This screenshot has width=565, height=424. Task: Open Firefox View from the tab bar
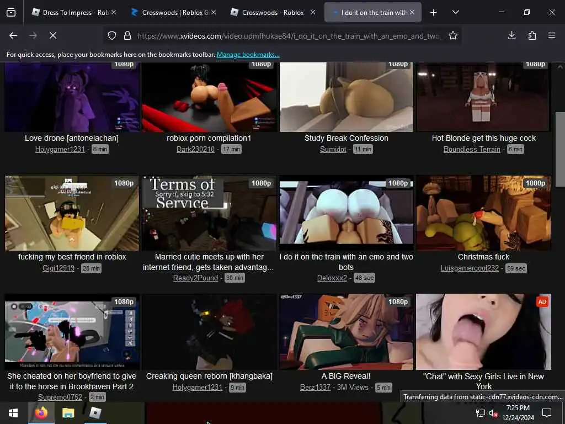click(x=11, y=13)
